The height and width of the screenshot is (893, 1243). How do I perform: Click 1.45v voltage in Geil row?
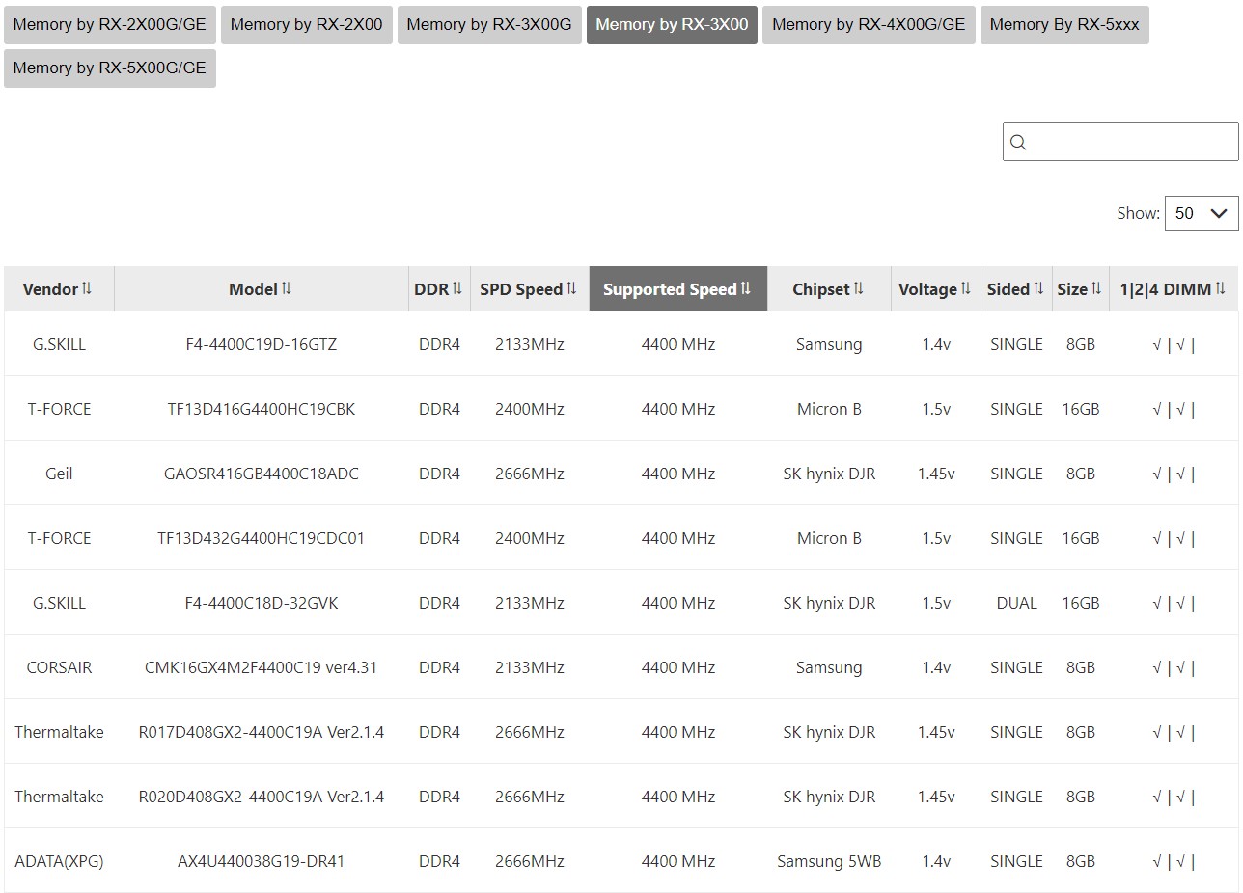[936, 474]
